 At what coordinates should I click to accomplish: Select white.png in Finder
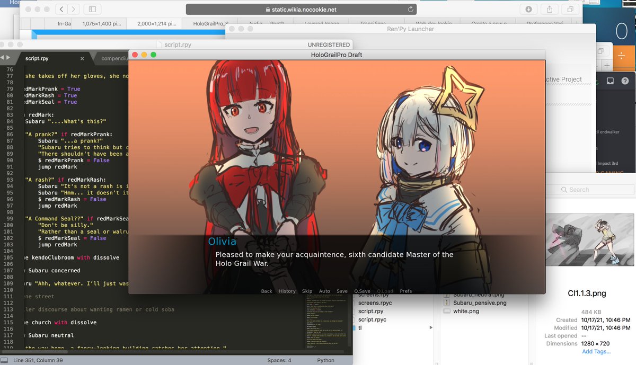coord(465,311)
